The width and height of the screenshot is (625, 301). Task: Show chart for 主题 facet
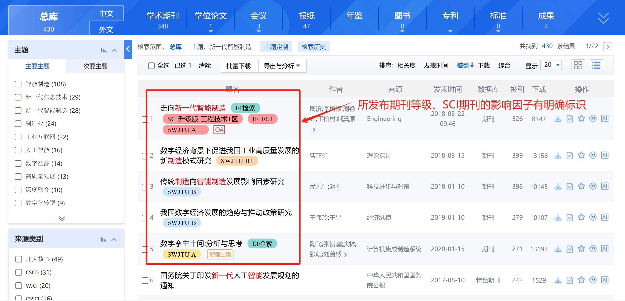pos(104,50)
